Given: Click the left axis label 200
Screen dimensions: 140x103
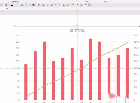Looking at the screenshot, I should click(18, 35).
